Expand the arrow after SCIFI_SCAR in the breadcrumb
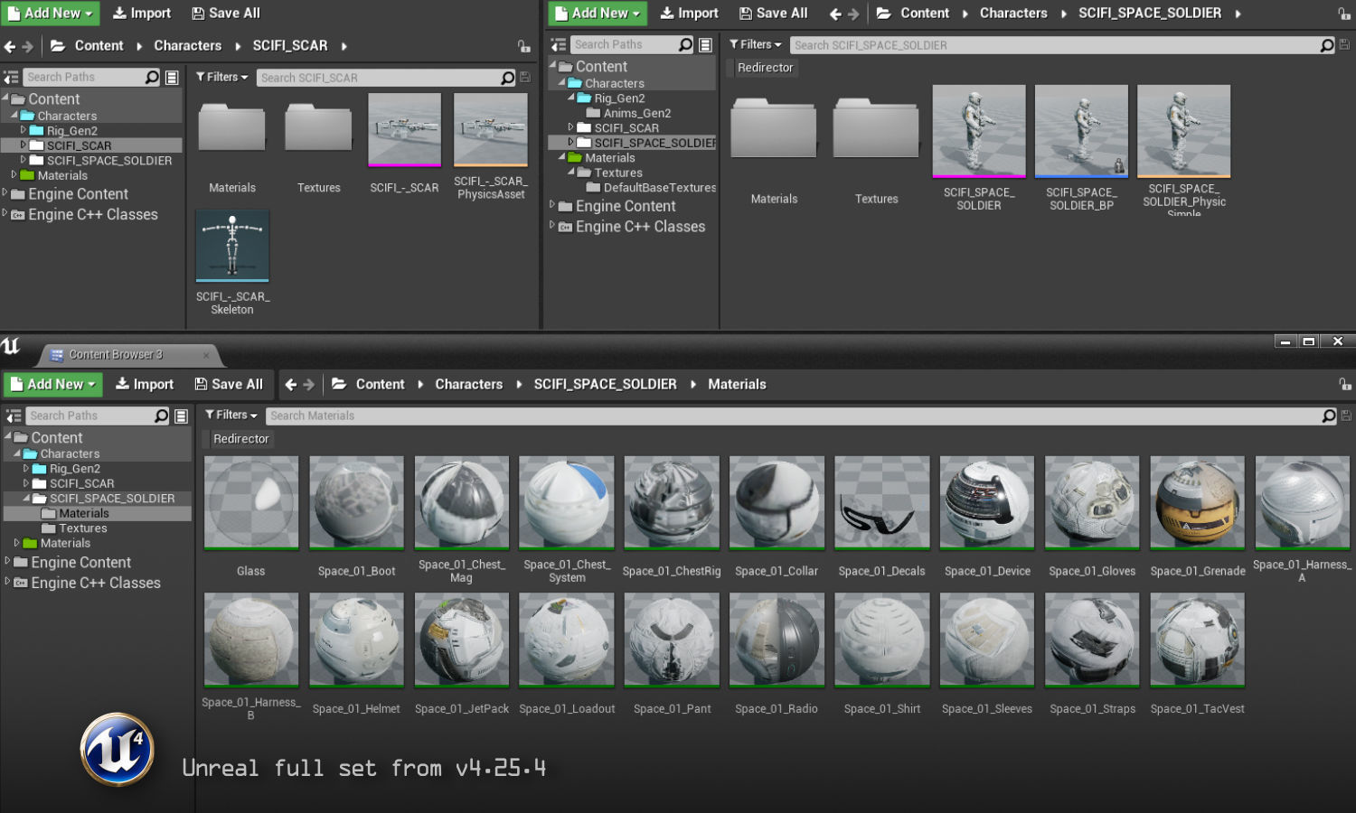Screen dimensions: 1356x813 coord(344,46)
